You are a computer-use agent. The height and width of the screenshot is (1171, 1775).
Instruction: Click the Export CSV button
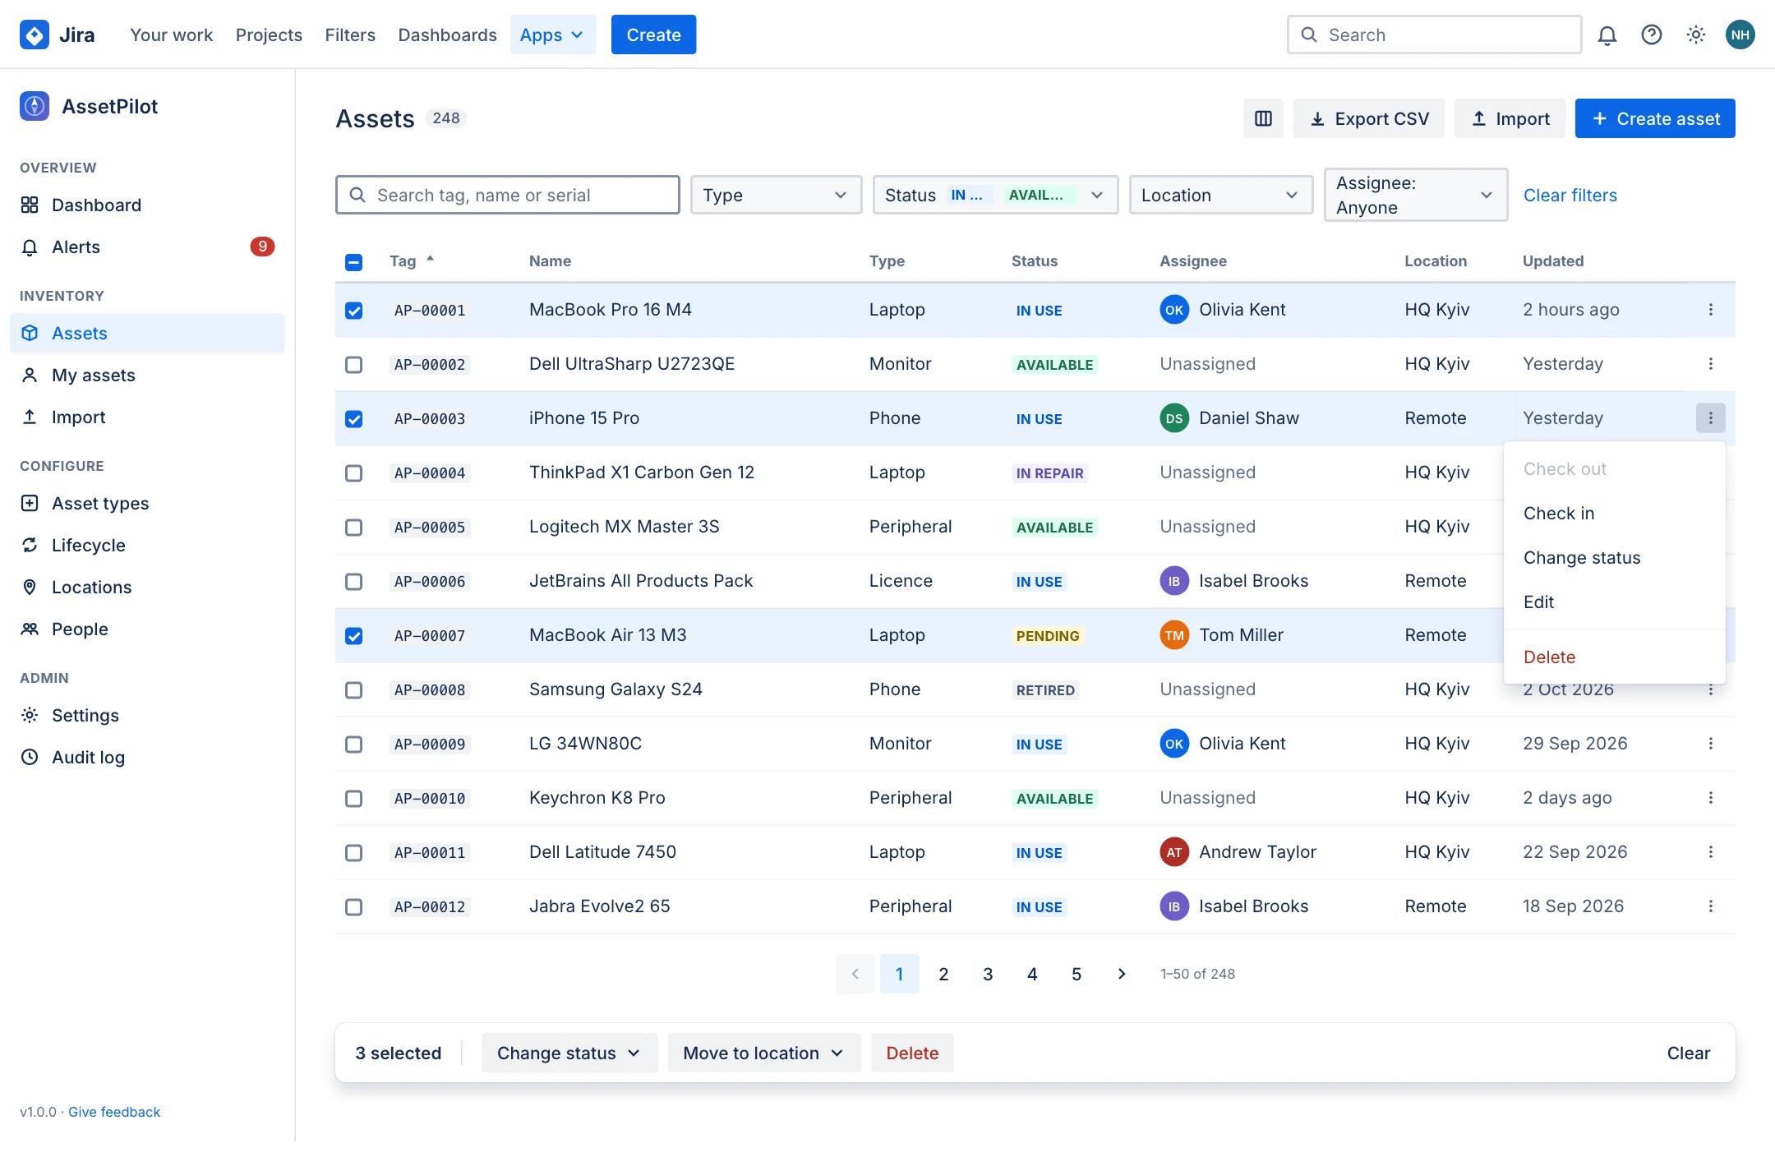coord(1368,118)
